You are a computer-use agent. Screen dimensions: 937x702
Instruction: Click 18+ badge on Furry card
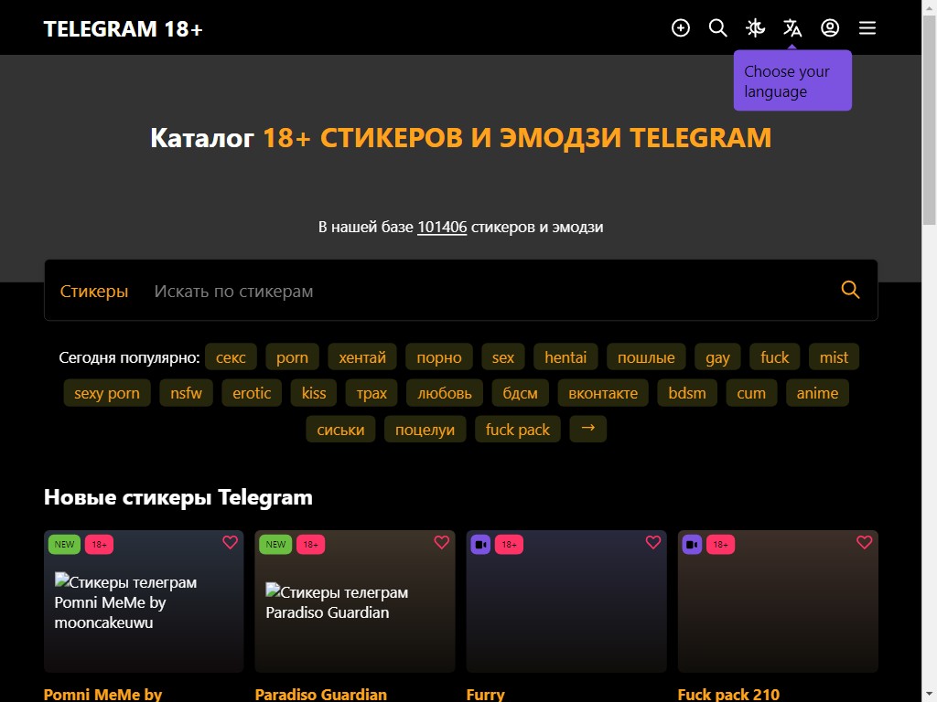point(509,545)
